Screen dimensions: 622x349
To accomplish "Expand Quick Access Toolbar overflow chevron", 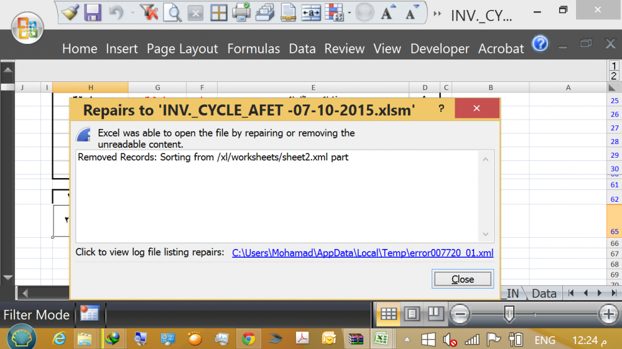I will point(437,14).
